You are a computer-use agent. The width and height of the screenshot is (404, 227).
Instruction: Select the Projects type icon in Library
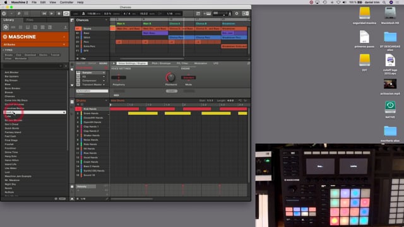coord(6,27)
